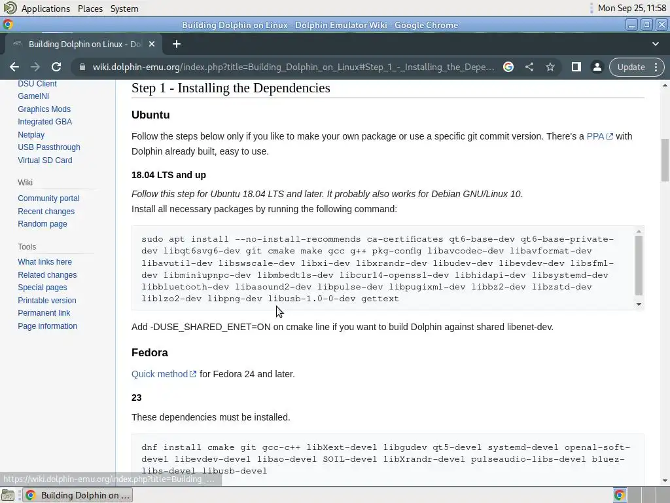Screen dimensions: 670x503
Task: Open Page information link
Action: click(x=47, y=326)
